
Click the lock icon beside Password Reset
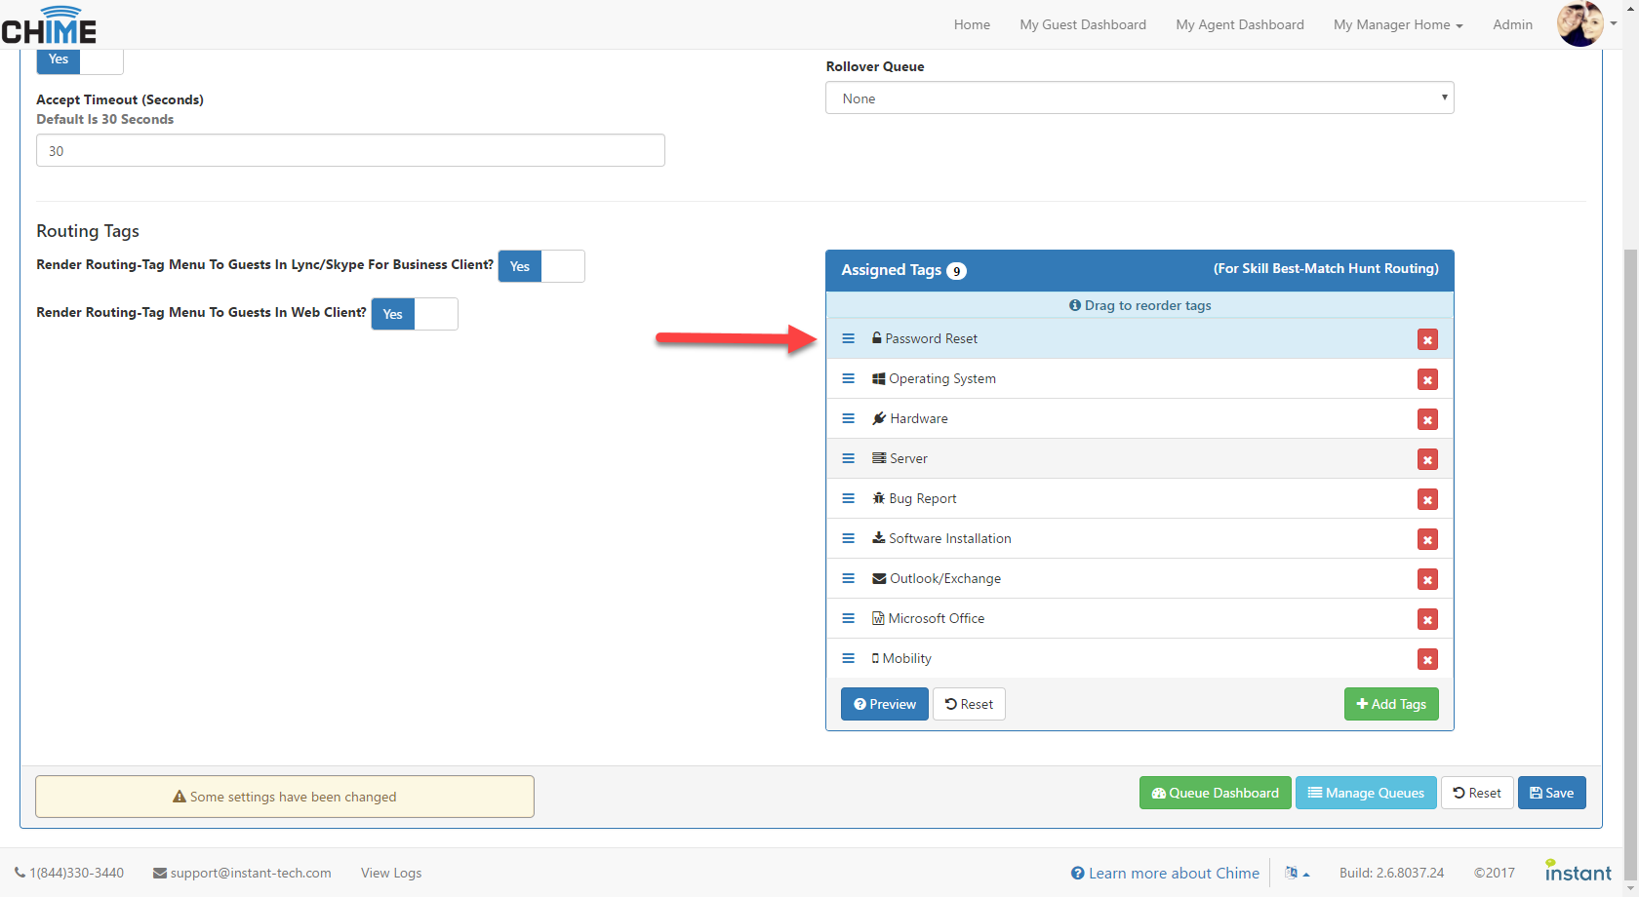[877, 337]
